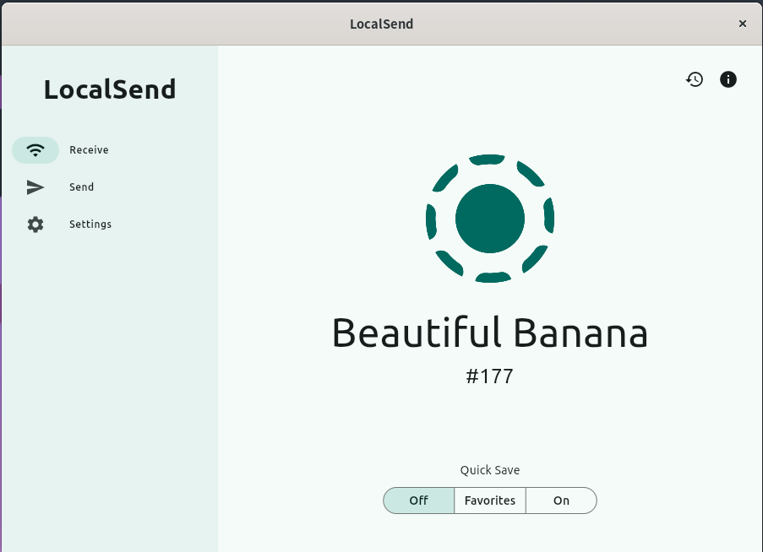This screenshot has width=763, height=552.
Task: Set Quick Save to On
Action: tap(561, 501)
